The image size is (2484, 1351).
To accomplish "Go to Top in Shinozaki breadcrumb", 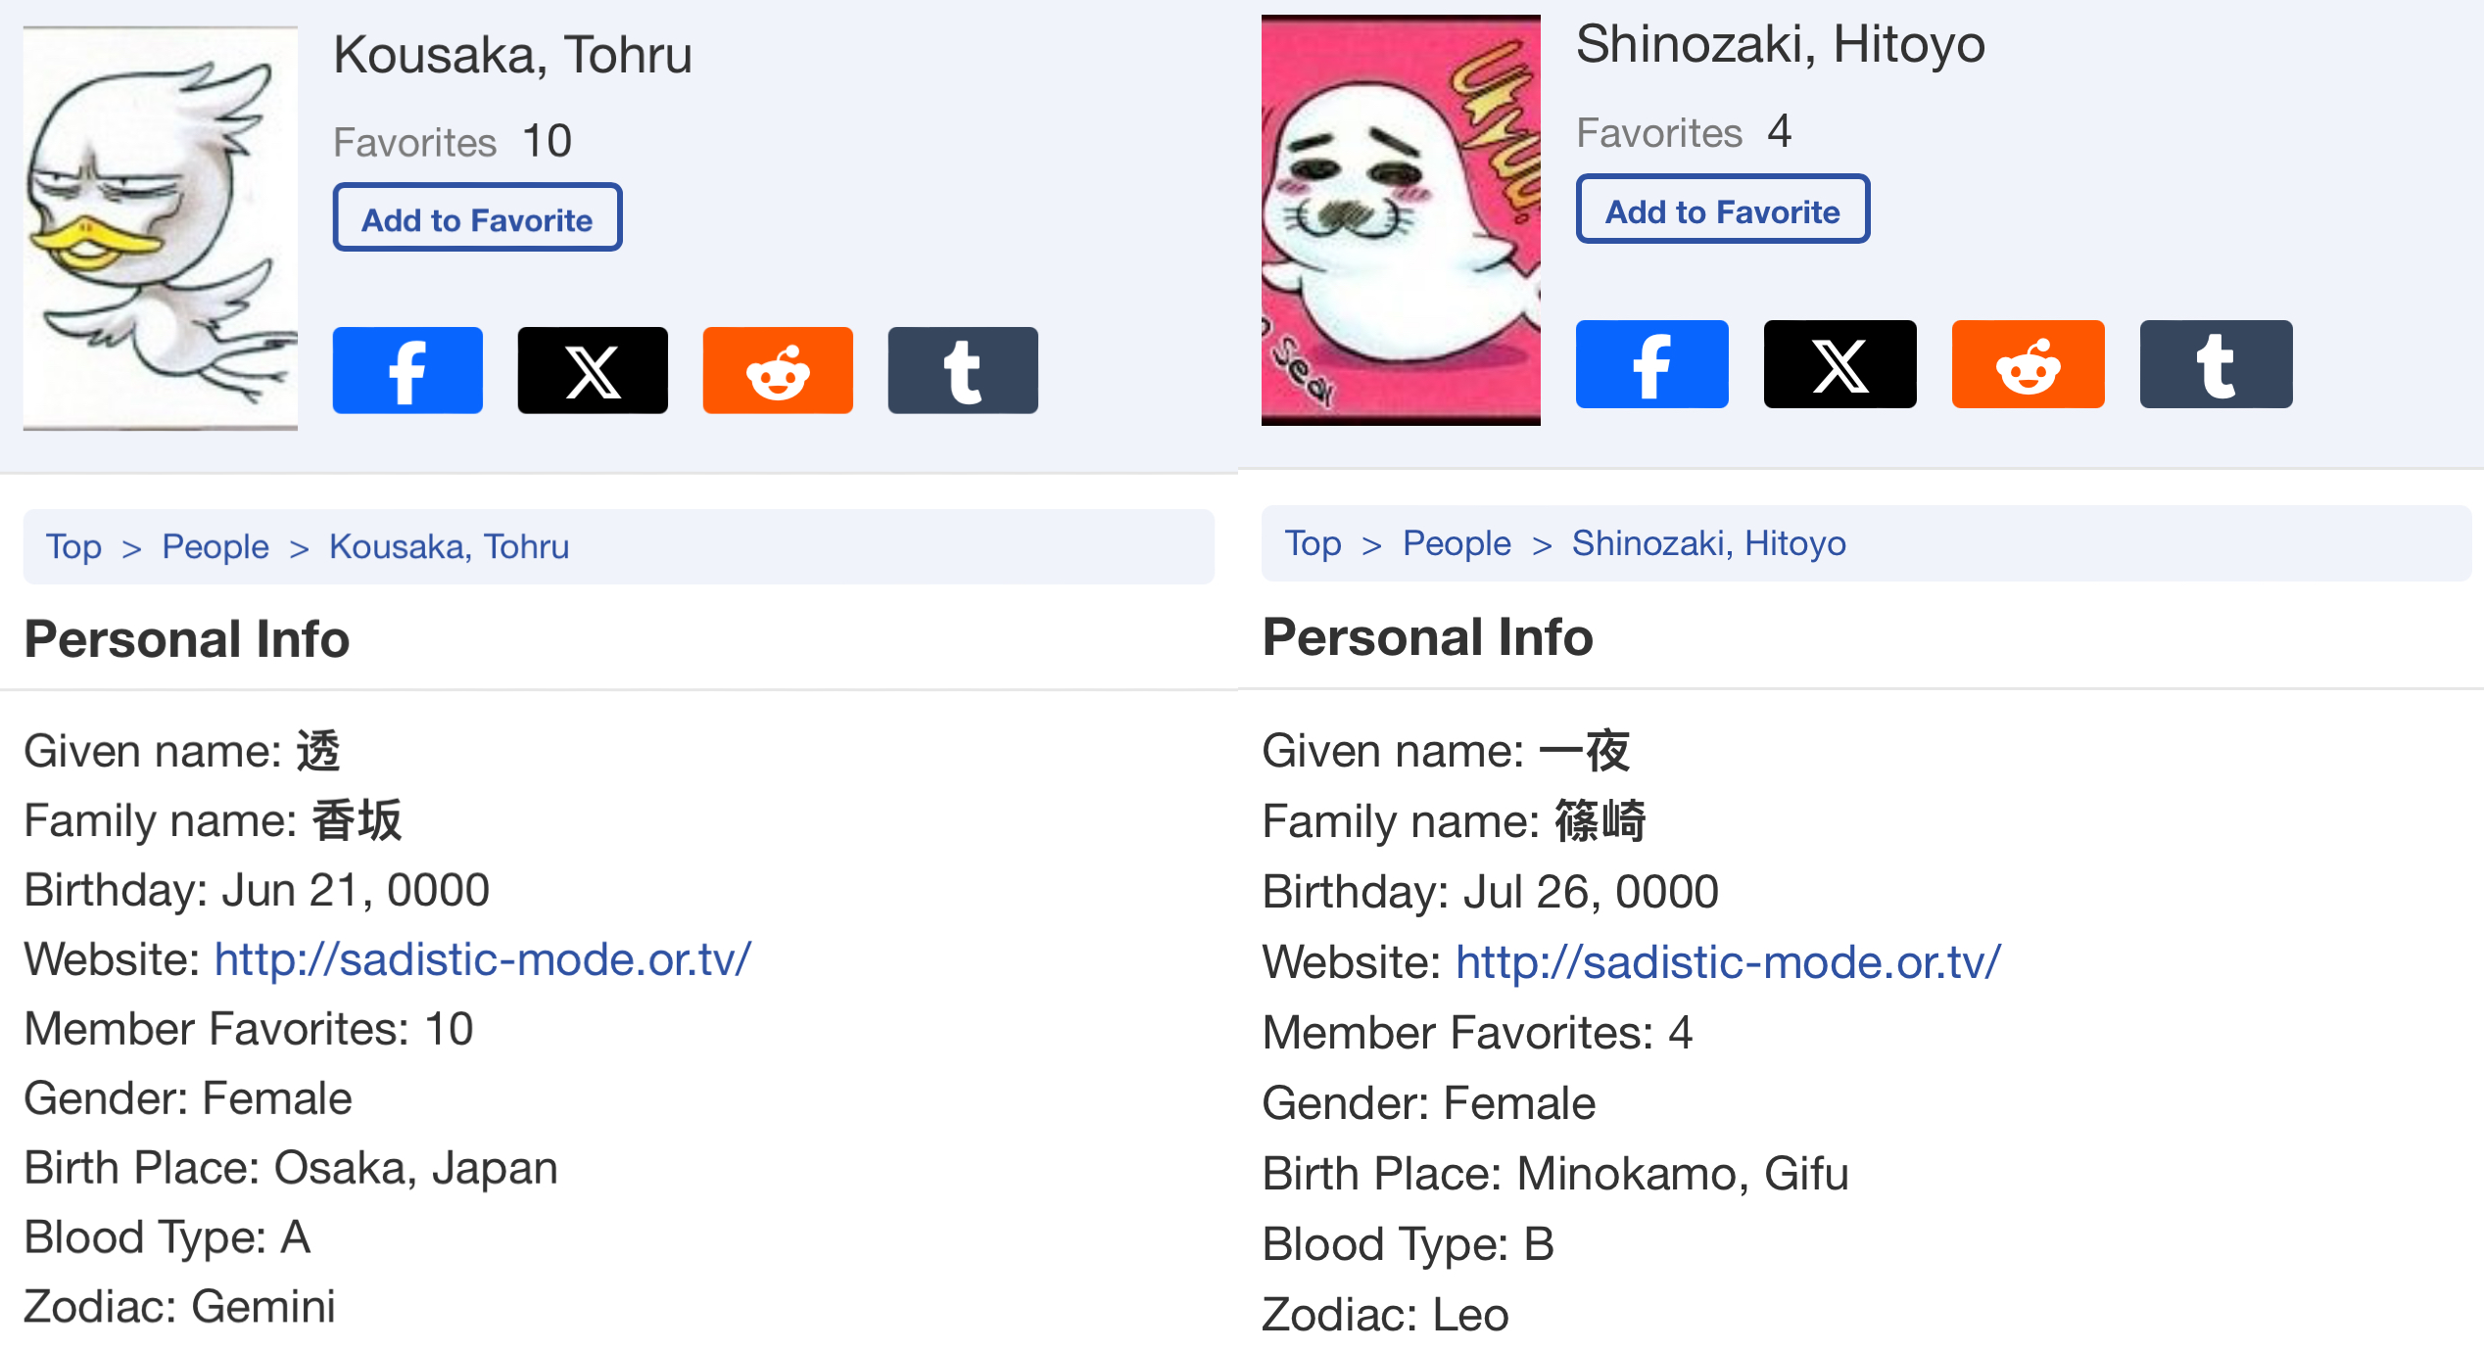I will tap(1313, 543).
